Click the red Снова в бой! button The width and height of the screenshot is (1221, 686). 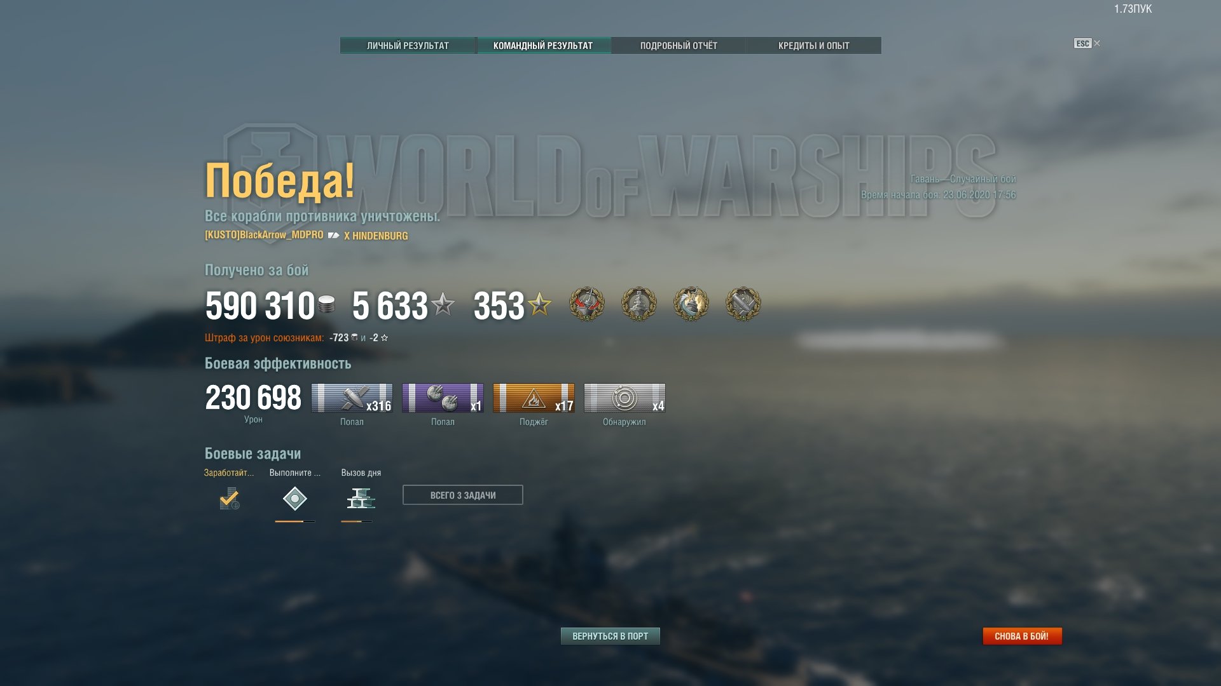(1022, 636)
